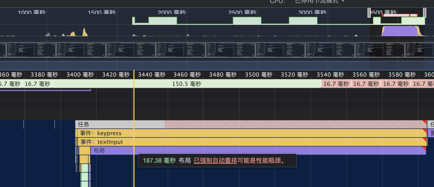The image size is (434, 187).
Task: Click the red warning corner on the 布局 bar
Action: point(424,148)
